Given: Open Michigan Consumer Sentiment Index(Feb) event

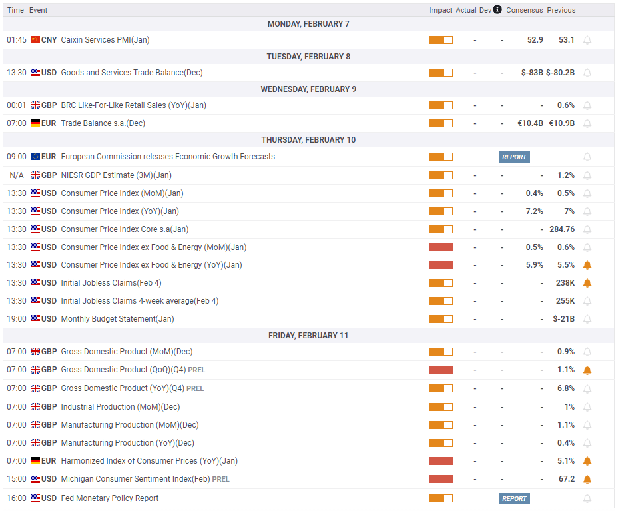Looking at the screenshot, I should (x=135, y=479).
